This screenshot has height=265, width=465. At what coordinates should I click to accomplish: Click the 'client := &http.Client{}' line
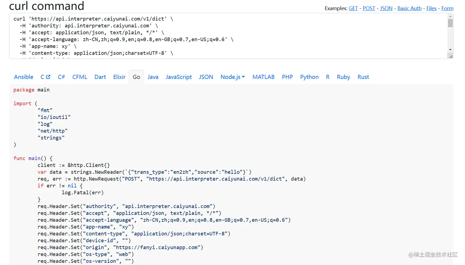pos(74,165)
